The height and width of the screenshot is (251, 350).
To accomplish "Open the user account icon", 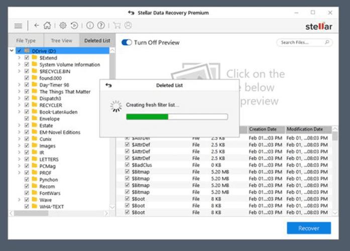I will tap(128, 26).
